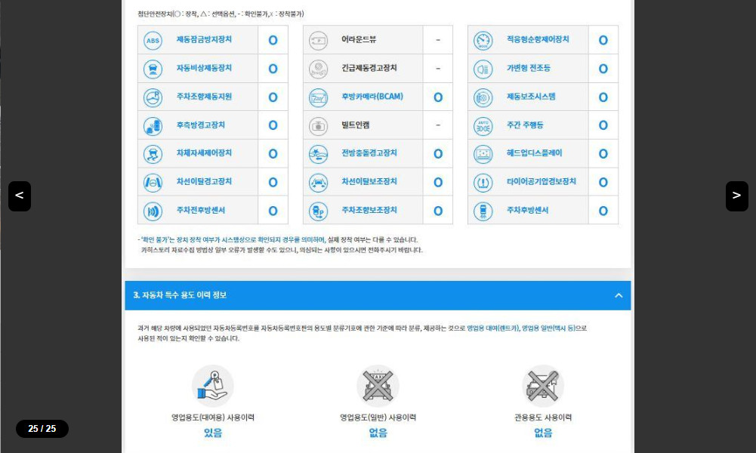Click the 헤드업디스플레이 icon
756x453 pixels.
(483, 154)
